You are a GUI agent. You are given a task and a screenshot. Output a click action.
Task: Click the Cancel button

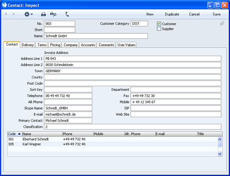[194, 14]
